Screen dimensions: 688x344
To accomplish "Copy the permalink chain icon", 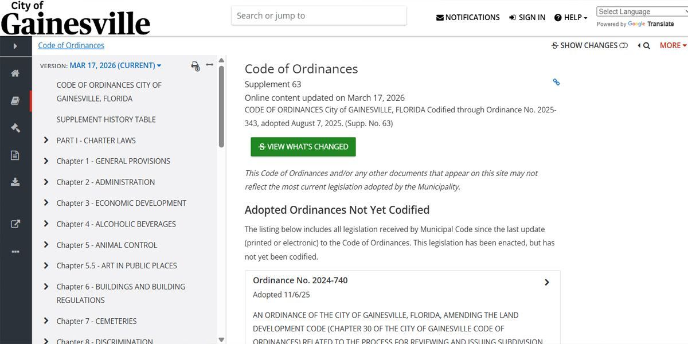I will coord(556,82).
